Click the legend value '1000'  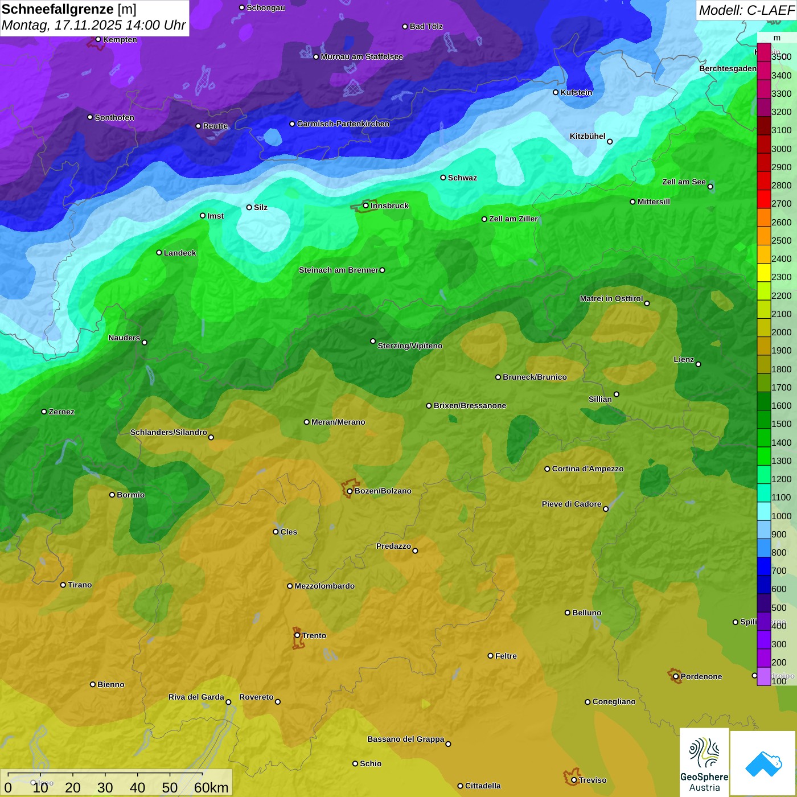point(782,516)
